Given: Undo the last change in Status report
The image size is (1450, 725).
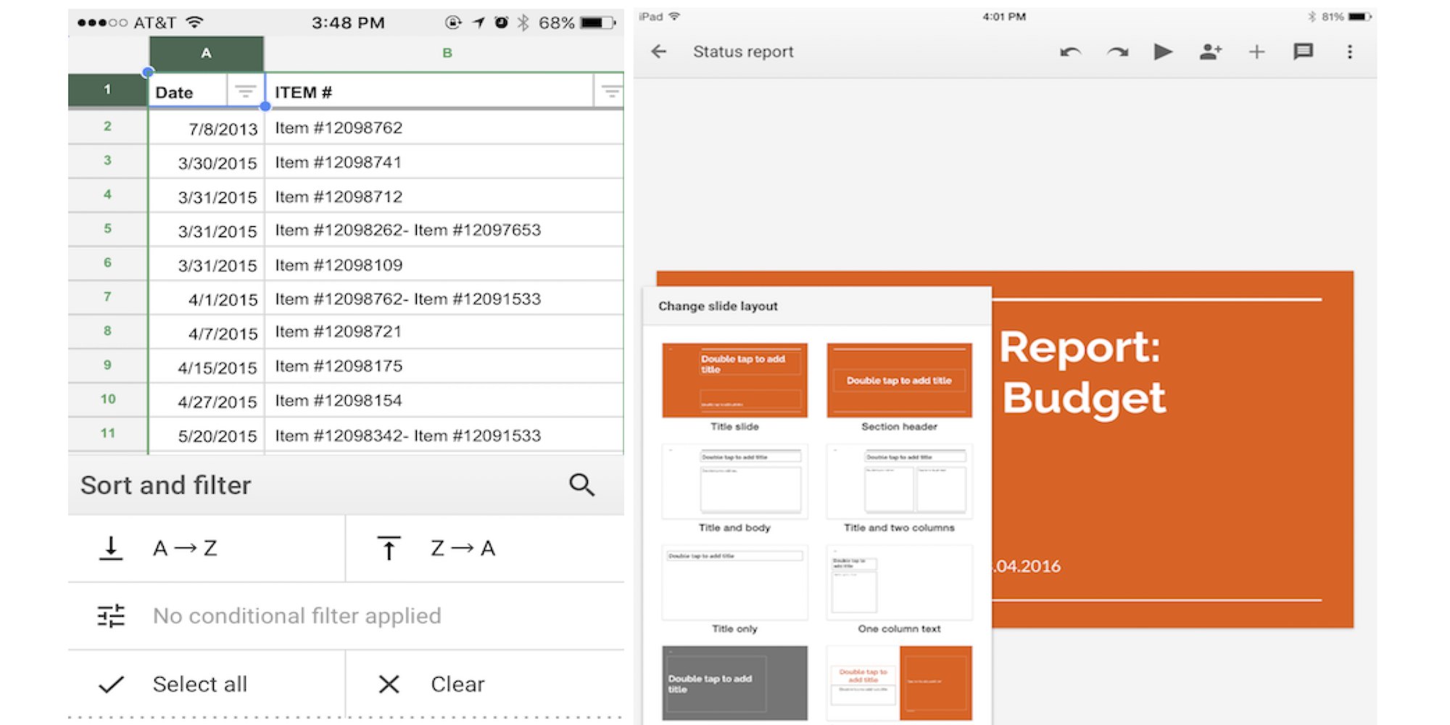Looking at the screenshot, I should click(x=1071, y=51).
